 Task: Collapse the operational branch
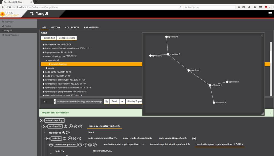click(47, 60)
